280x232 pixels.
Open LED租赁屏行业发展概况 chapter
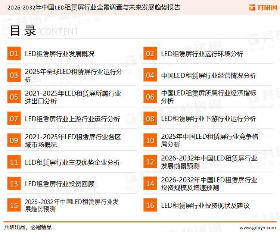60,54
